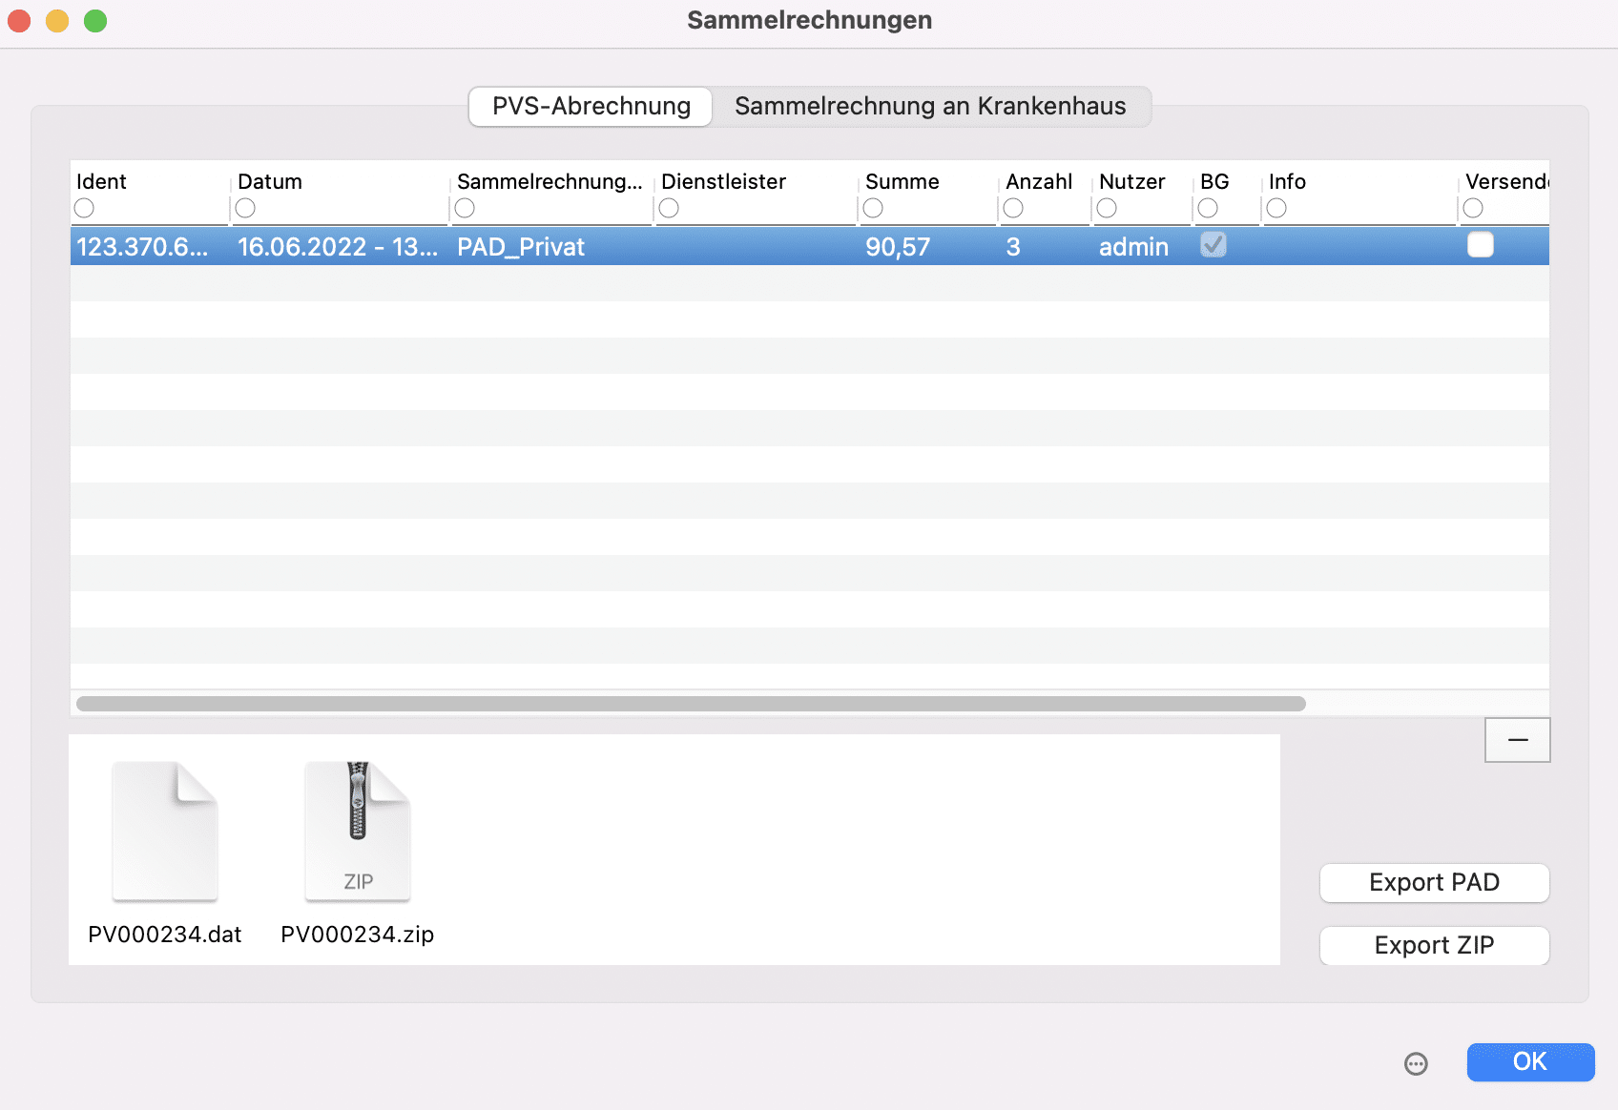Click the minus remove entry button
The image size is (1618, 1110).
1518,740
